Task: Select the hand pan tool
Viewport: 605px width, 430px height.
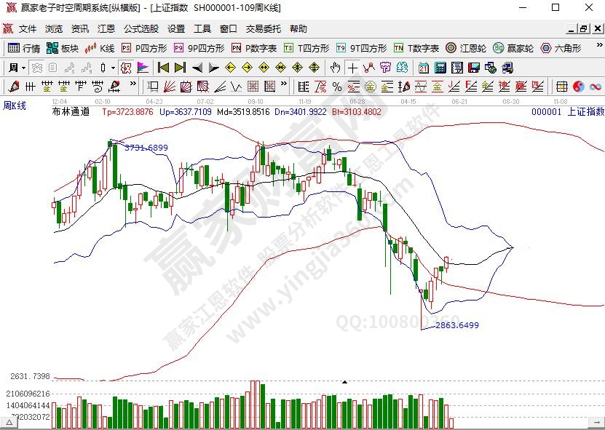Action: 335,68
